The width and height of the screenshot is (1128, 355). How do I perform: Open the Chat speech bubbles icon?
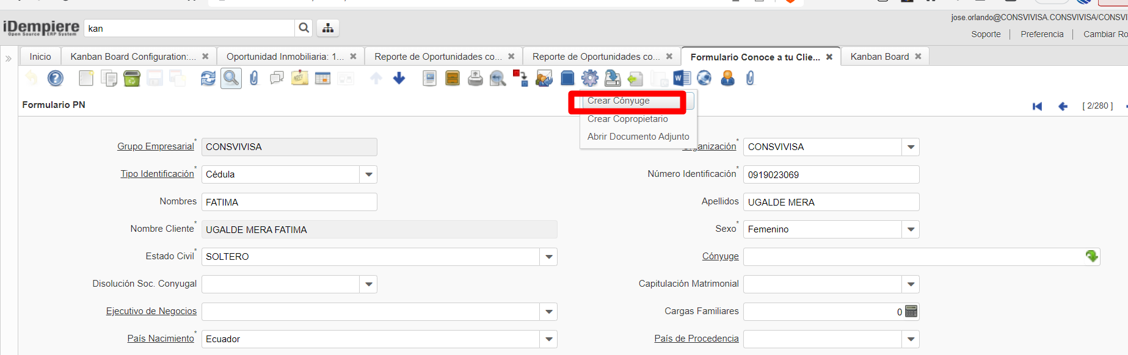point(277,78)
